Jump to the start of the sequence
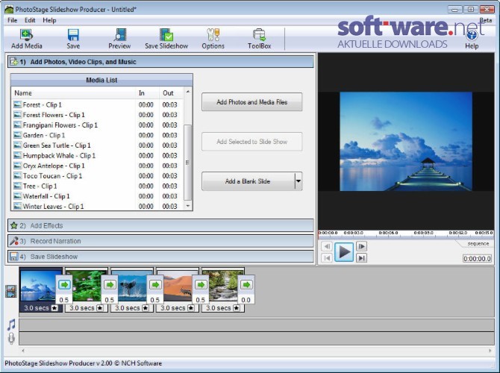 point(327,257)
